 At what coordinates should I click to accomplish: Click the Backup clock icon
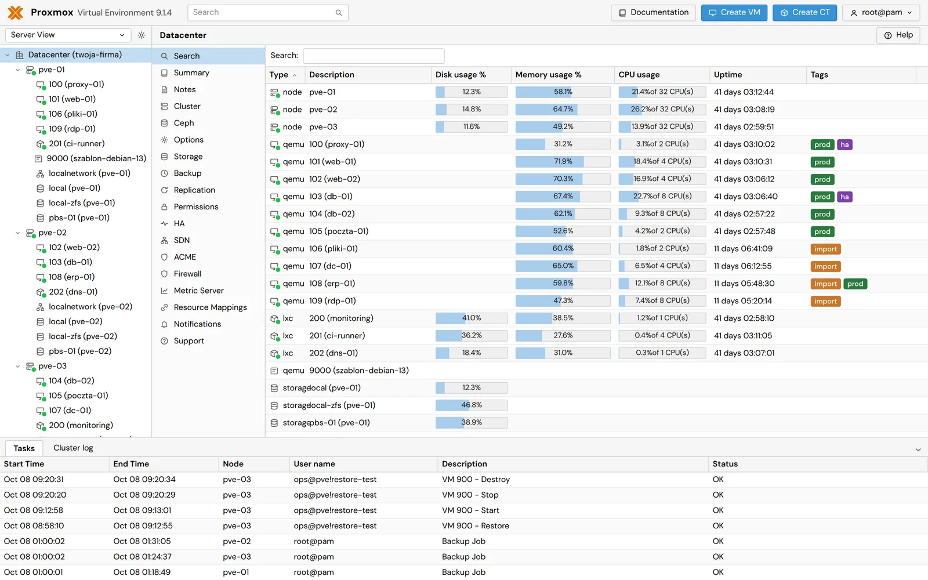coord(164,173)
